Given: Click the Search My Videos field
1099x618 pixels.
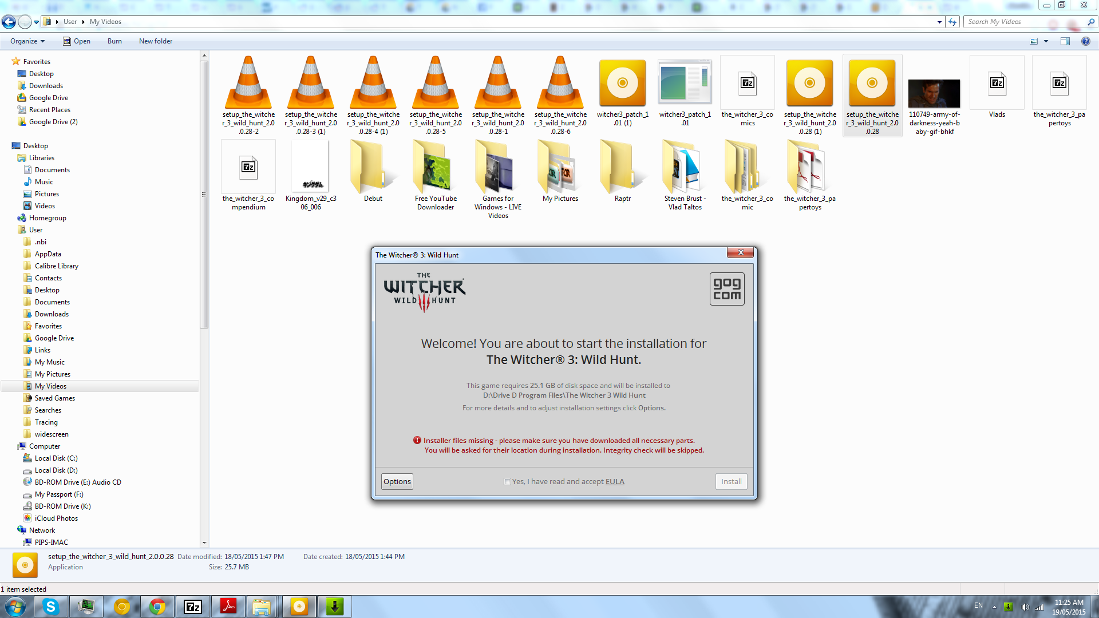Looking at the screenshot, I should (x=1025, y=22).
